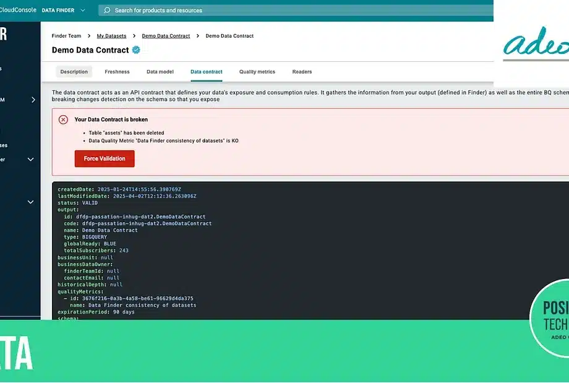The image size is (569, 383).
Task: Click the Adeo logo
Action: click(x=534, y=42)
